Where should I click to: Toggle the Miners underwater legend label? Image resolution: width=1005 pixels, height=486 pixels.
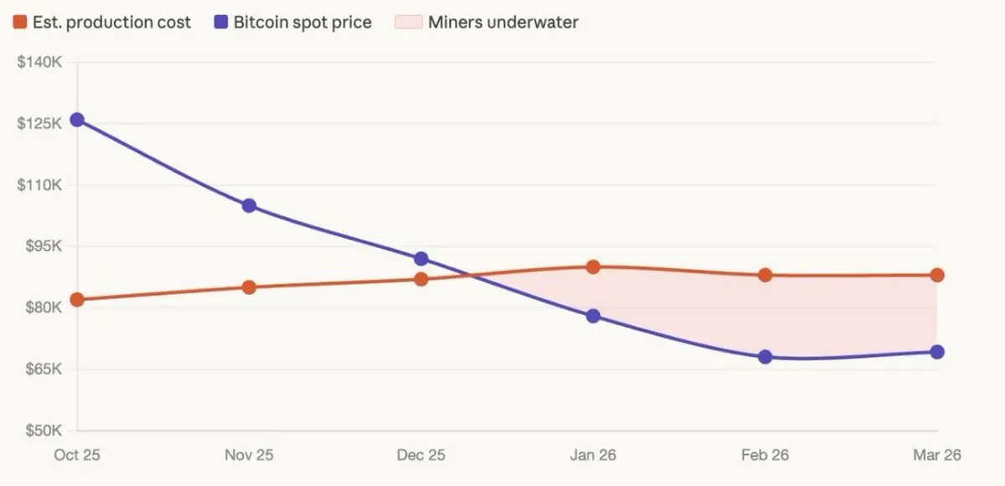pyautogui.click(x=504, y=23)
